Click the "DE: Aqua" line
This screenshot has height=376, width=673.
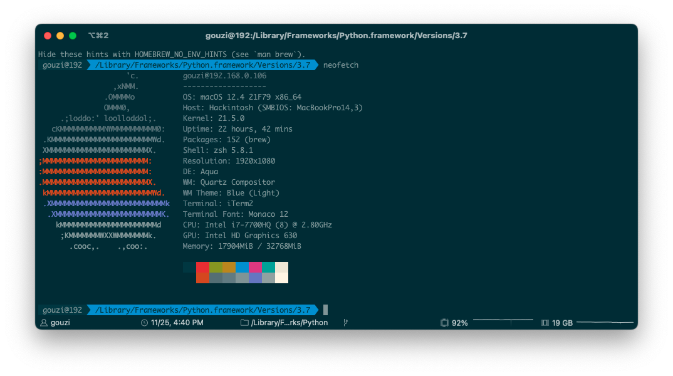click(x=201, y=172)
